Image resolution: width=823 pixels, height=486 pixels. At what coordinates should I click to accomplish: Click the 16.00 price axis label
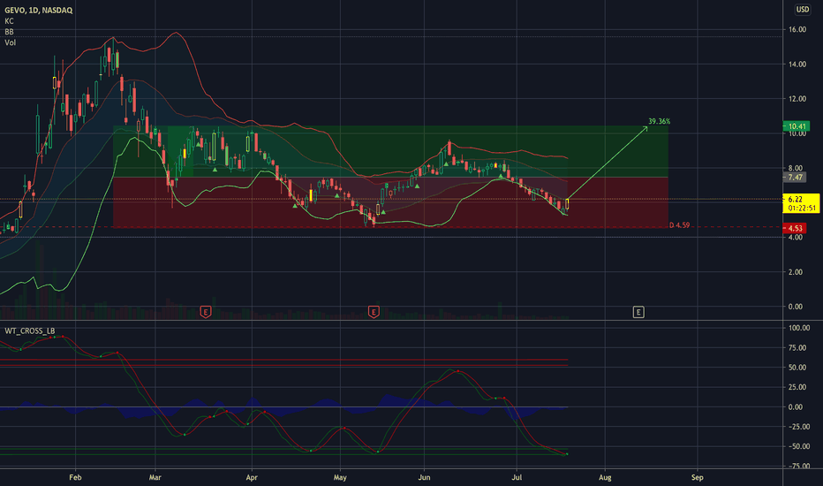797,29
